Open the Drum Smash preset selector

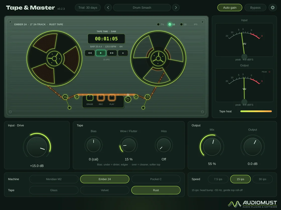(x=142, y=8)
